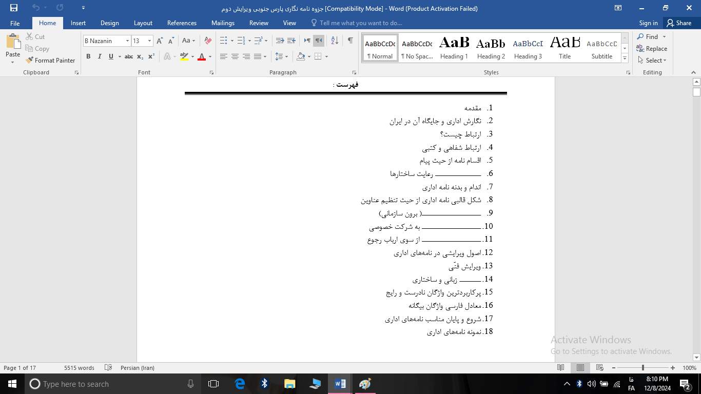
Task: Click the Text Effects glowing A icon
Action: (x=167, y=56)
